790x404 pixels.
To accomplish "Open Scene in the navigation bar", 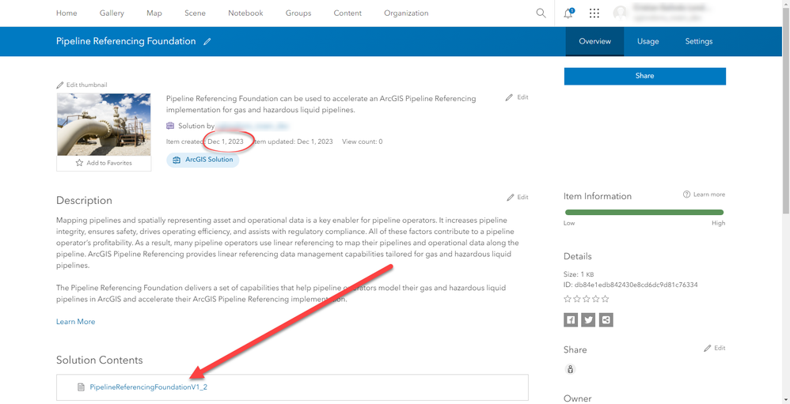I will (195, 13).
